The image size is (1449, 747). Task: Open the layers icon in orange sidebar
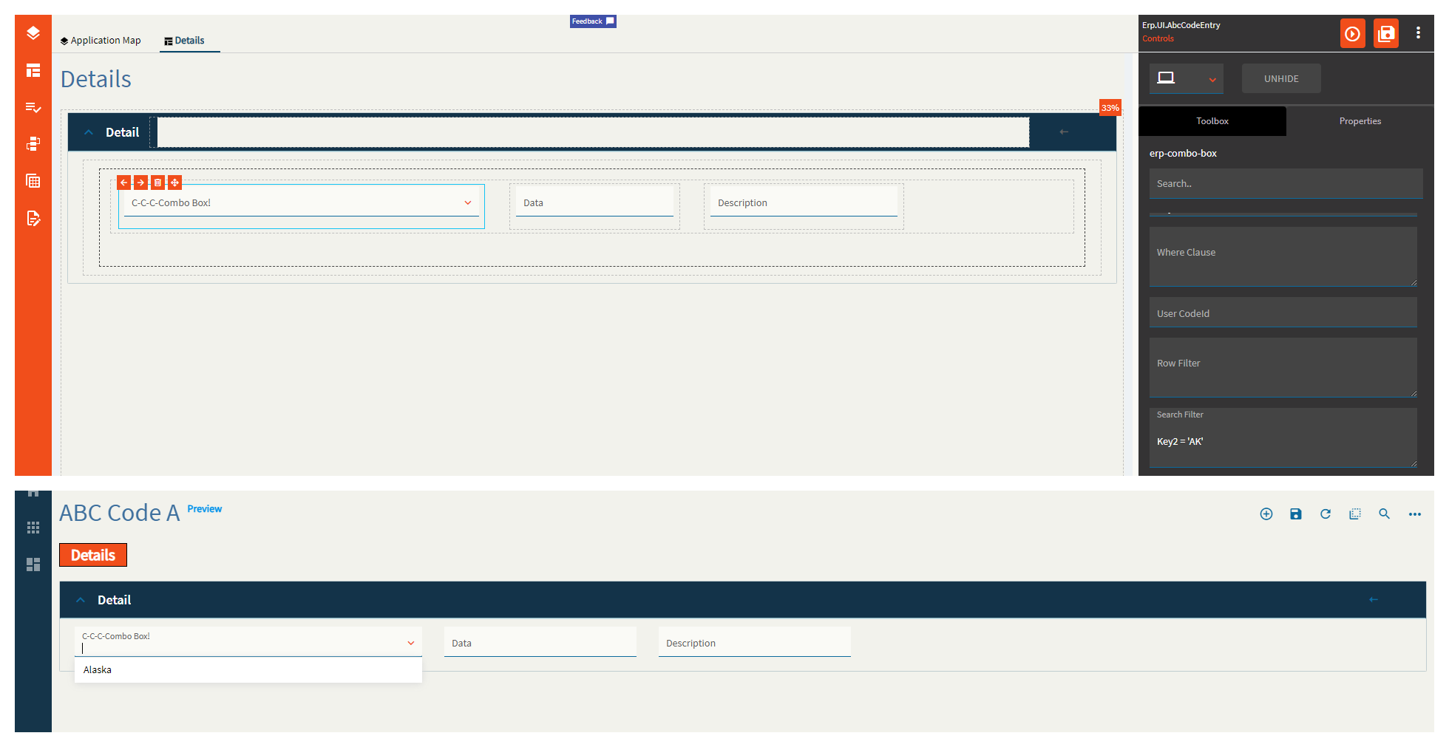pyautogui.click(x=33, y=33)
